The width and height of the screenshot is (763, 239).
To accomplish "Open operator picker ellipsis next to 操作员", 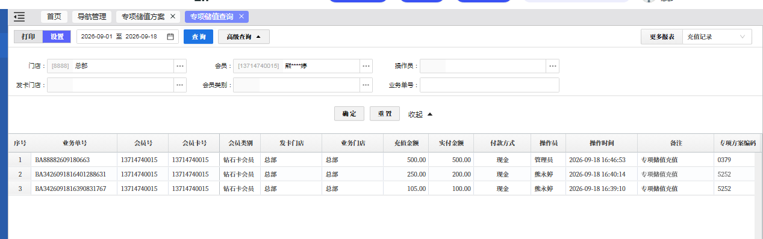I will pyautogui.click(x=553, y=66).
